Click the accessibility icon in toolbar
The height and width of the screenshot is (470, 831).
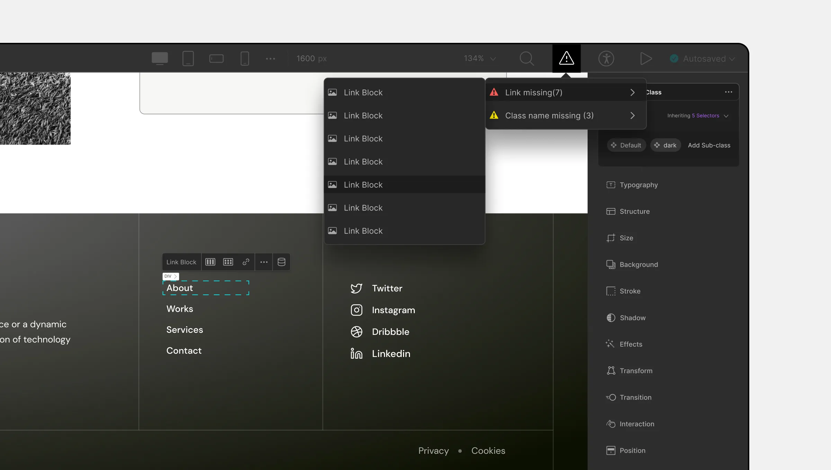point(607,58)
